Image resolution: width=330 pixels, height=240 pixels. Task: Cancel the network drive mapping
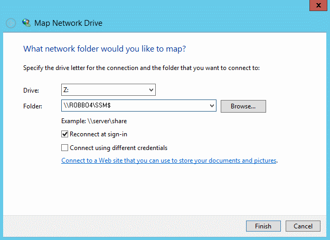tap(303, 226)
